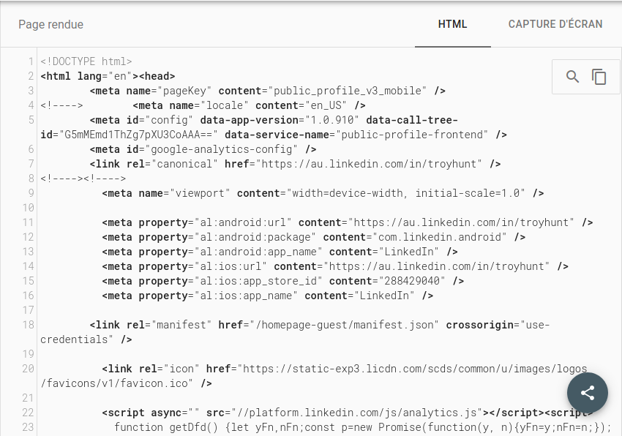Viewport: 622px width, 436px height.
Task: Click the search icon in code panel
Action: click(572, 77)
